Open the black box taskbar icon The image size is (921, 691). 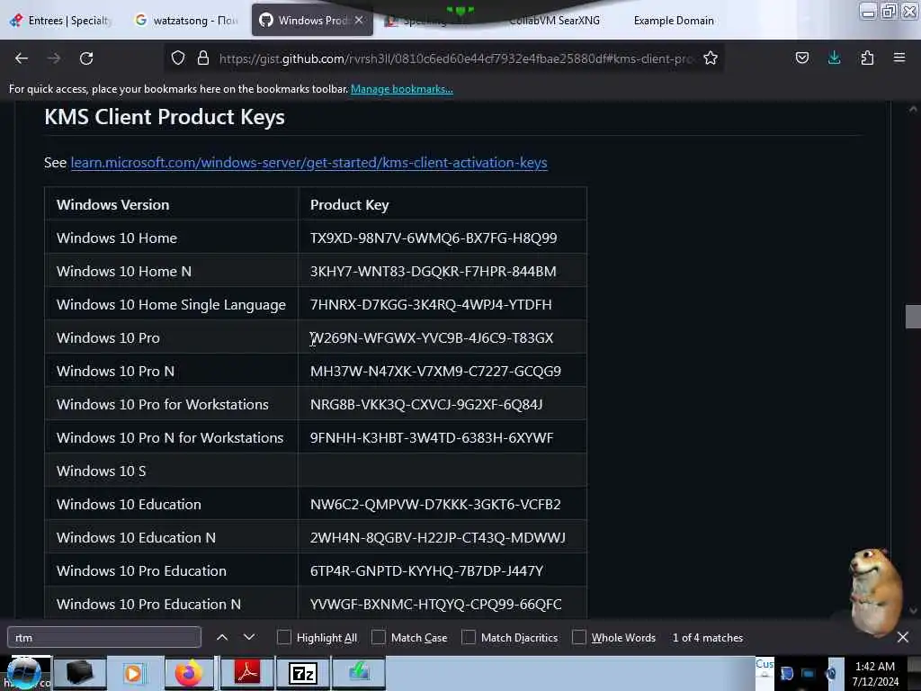[79, 673]
